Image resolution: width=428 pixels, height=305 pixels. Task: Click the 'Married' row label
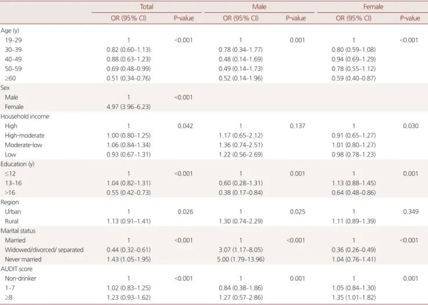click(x=15, y=240)
